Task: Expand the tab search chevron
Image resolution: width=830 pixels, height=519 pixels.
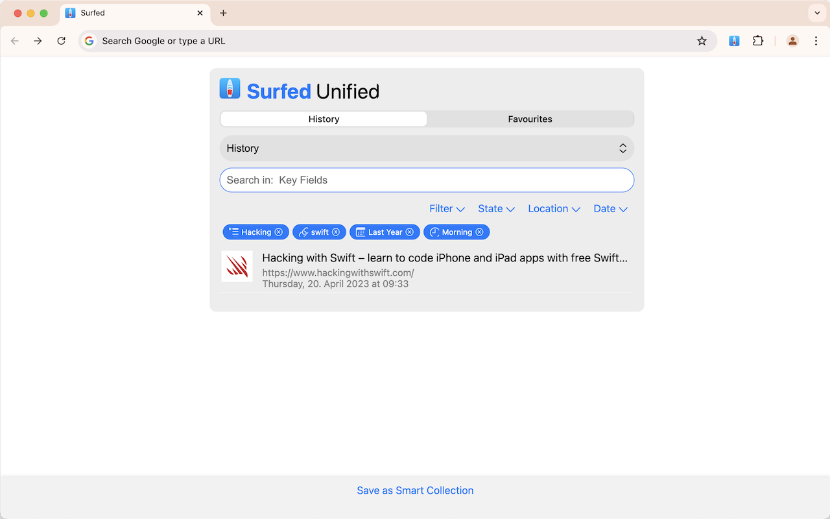Action: click(817, 13)
